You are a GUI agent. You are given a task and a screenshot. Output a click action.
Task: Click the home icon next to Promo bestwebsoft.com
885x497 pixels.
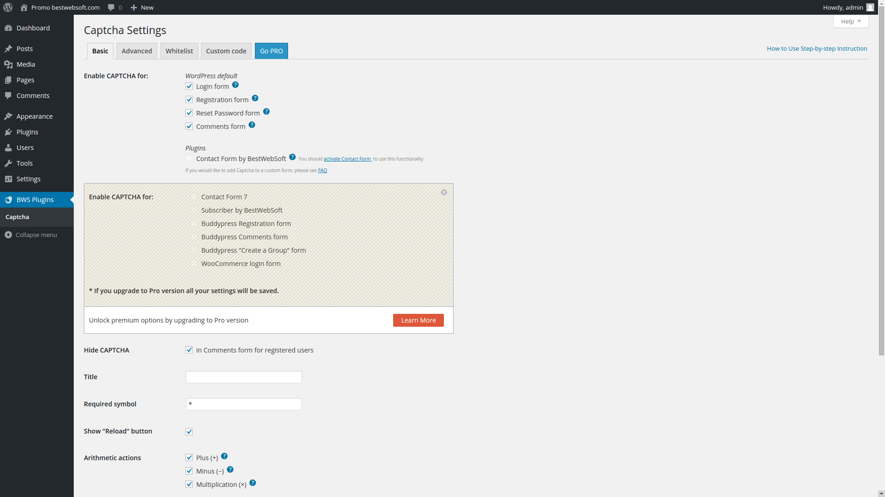point(24,7)
